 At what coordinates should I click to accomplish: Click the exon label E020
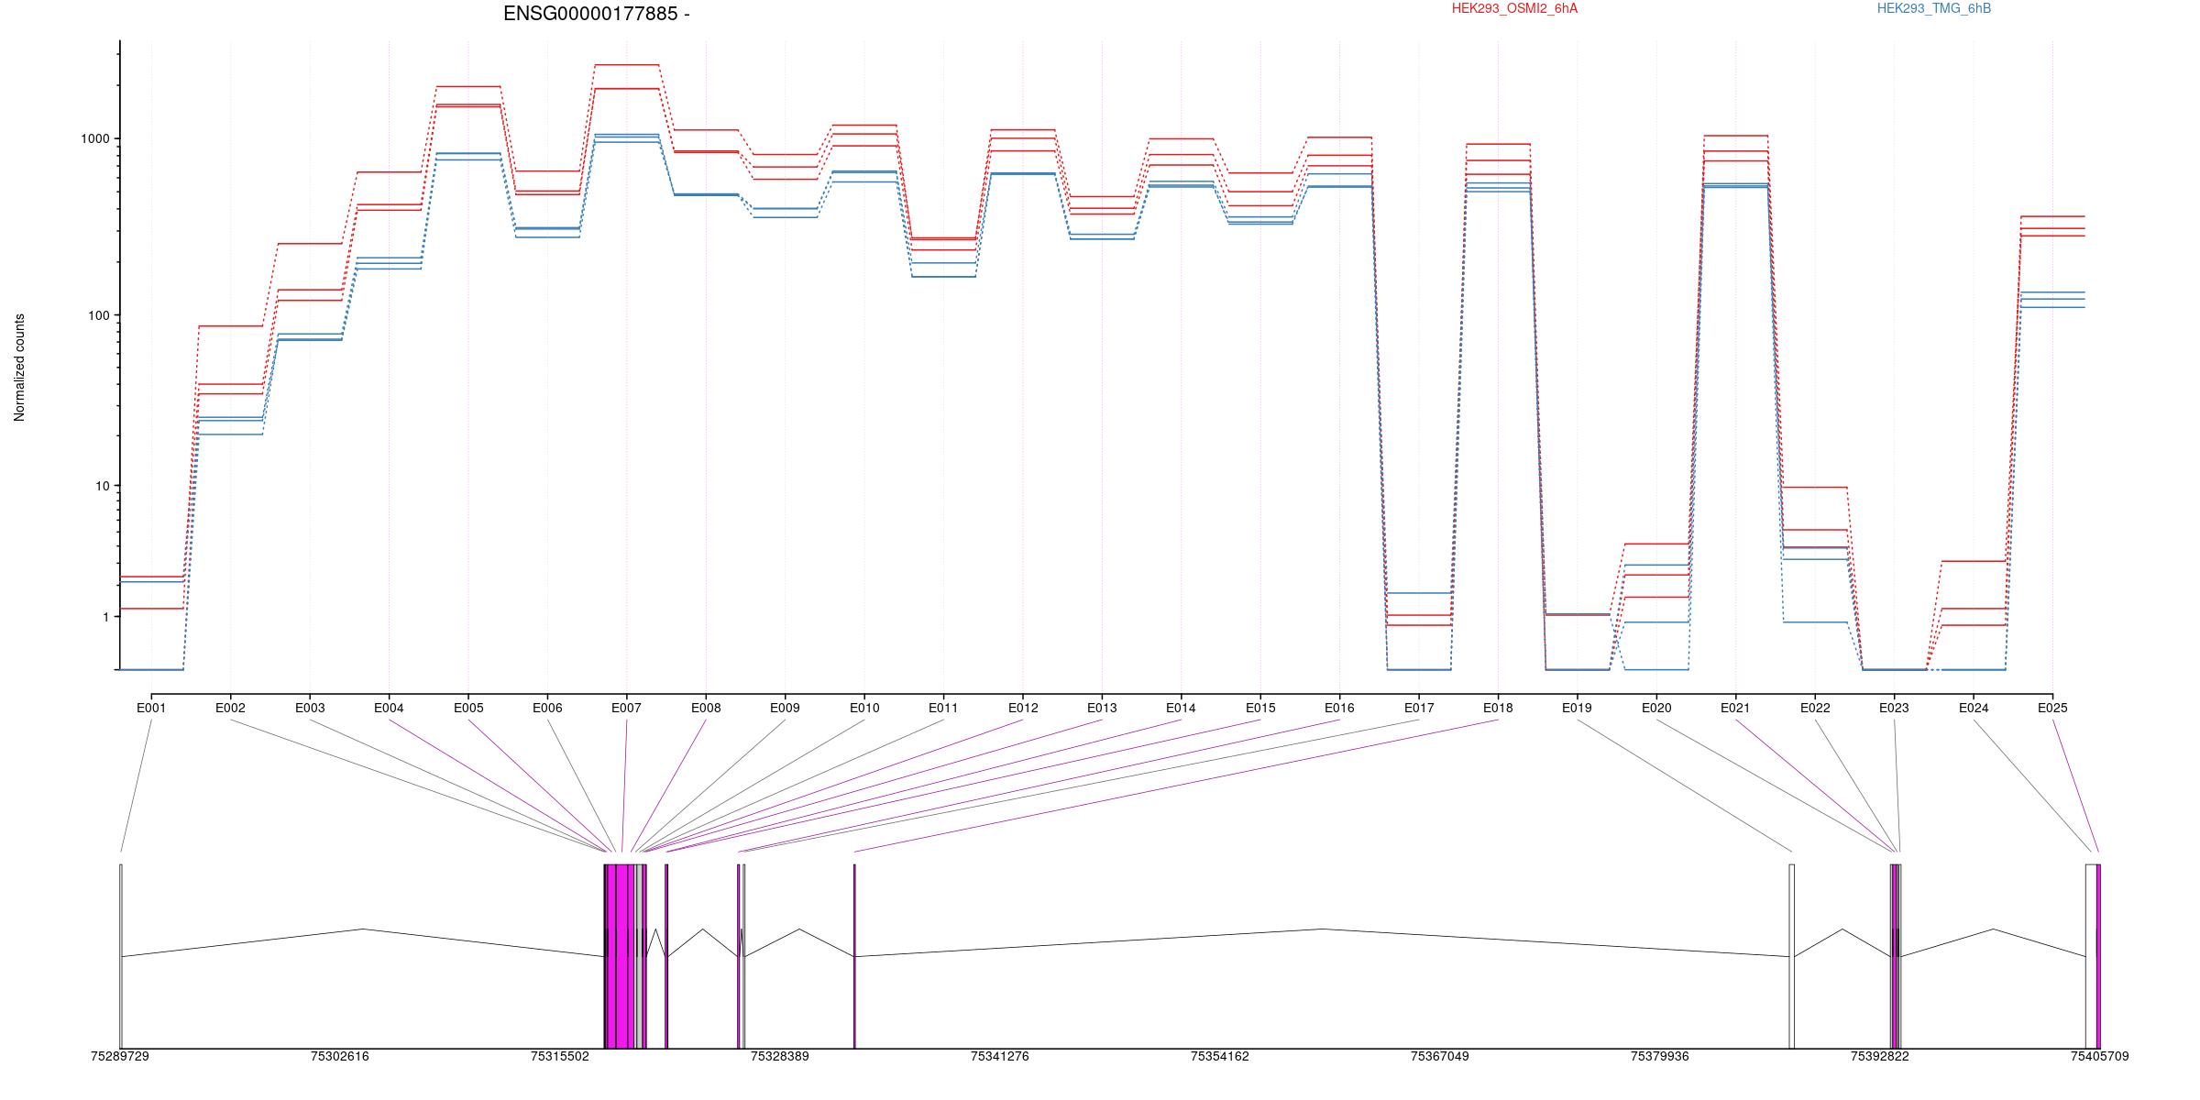1656,708
